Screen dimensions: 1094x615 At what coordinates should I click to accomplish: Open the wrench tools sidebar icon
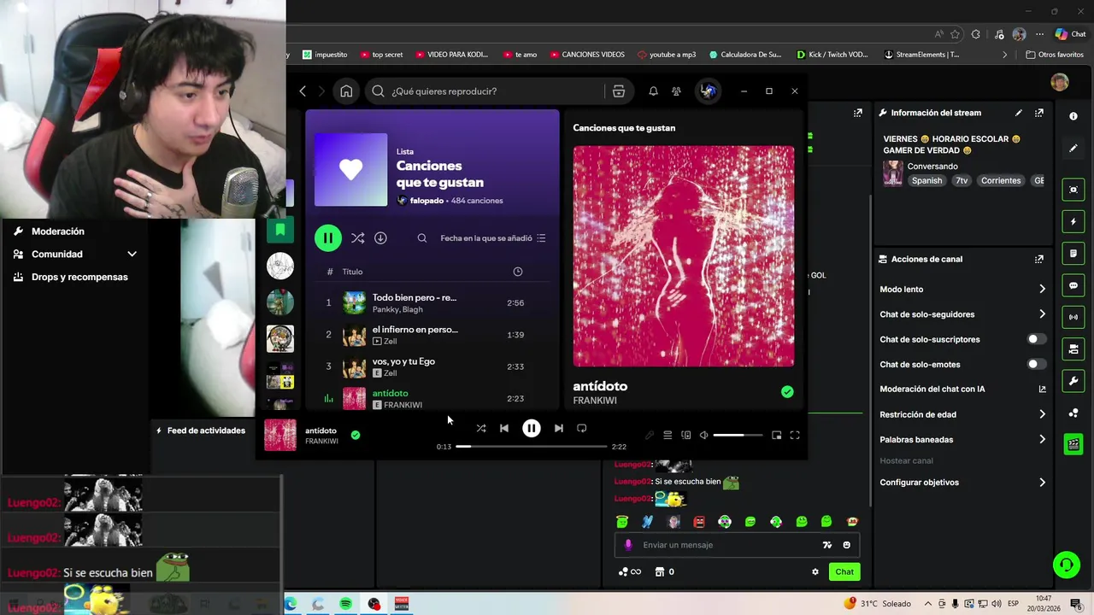click(1073, 380)
